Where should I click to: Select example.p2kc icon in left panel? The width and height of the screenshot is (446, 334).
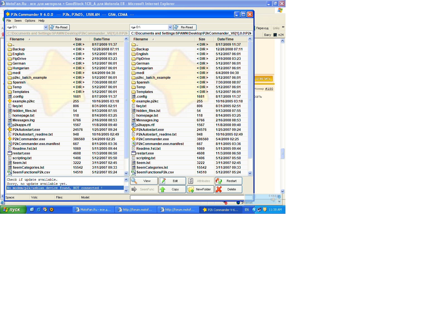pos(10,101)
